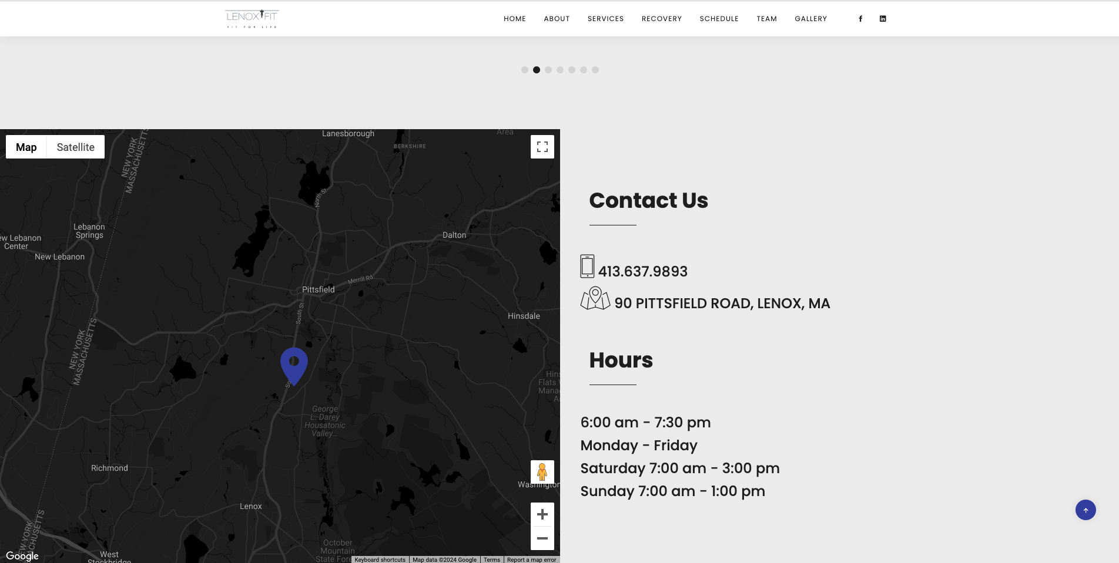Image resolution: width=1119 pixels, height=563 pixels.
Task: Click the phone icon beside the number
Action: (x=587, y=266)
